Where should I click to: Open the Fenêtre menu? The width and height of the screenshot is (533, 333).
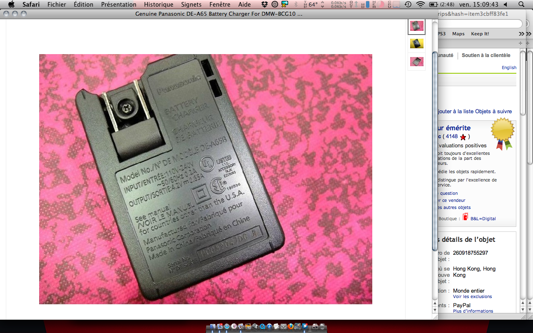pos(220,5)
